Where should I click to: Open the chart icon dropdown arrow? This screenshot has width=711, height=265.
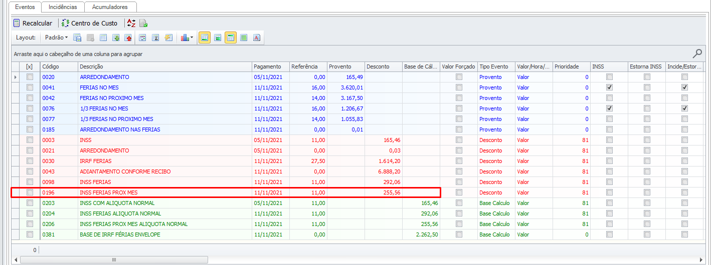(x=192, y=37)
